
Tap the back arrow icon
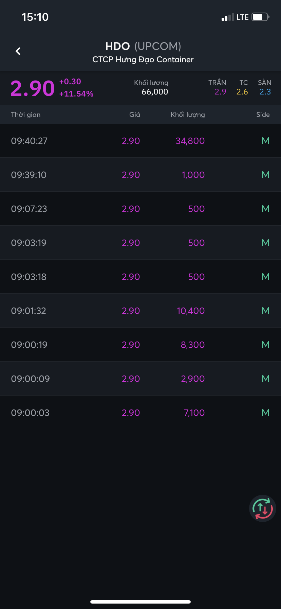pyautogui.click(x=18, y=51)
